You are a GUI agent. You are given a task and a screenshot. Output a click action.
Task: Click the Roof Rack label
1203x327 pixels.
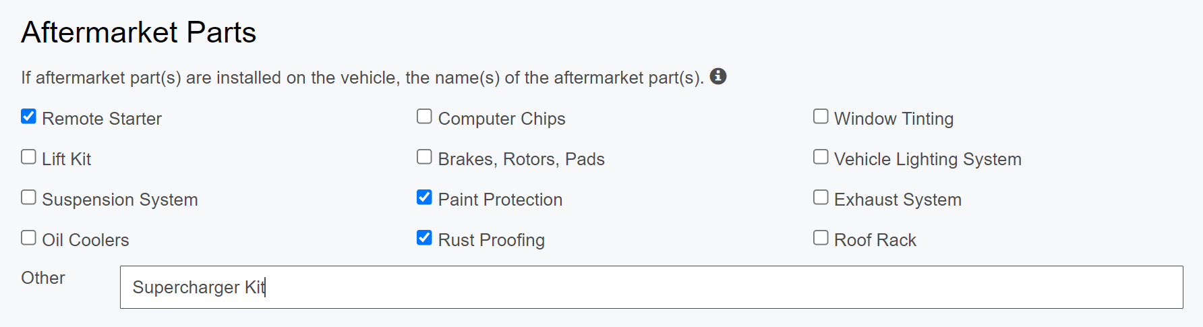[x=875, y=240]
